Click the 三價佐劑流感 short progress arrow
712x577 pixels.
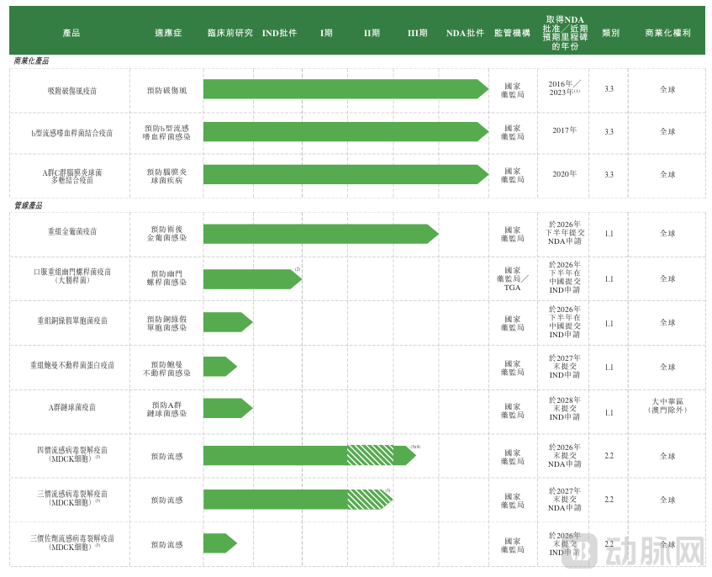pos(220,543)
